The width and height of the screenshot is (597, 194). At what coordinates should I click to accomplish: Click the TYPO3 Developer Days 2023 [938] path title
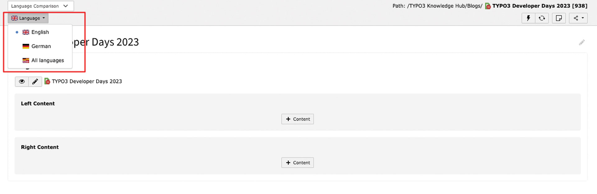pos(540,6)
